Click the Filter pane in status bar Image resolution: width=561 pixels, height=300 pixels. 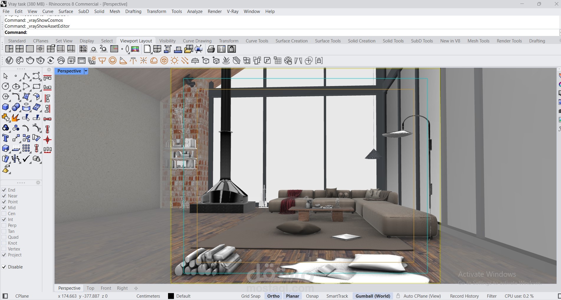click(x=492, y=296)
